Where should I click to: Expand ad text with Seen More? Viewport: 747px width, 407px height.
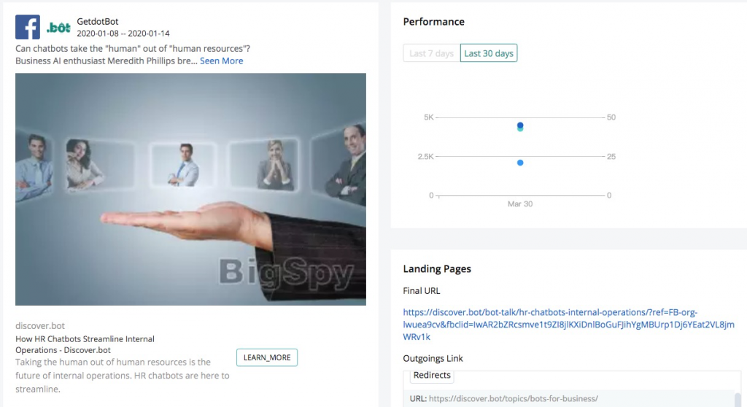[x=222, y=61]
